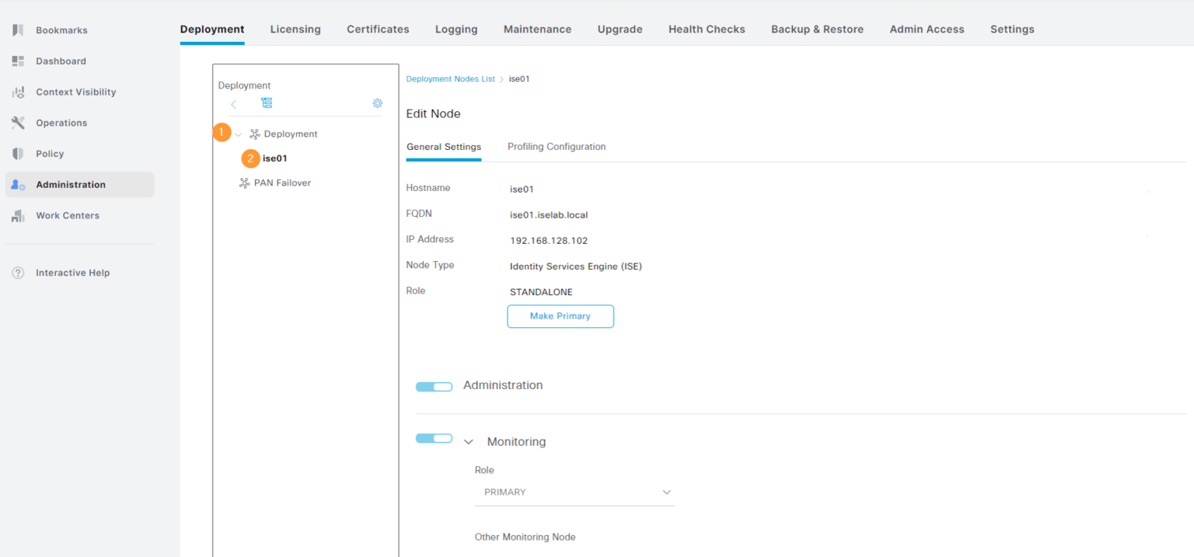Click the Dashboard sidebar icon

pos(18,61)
